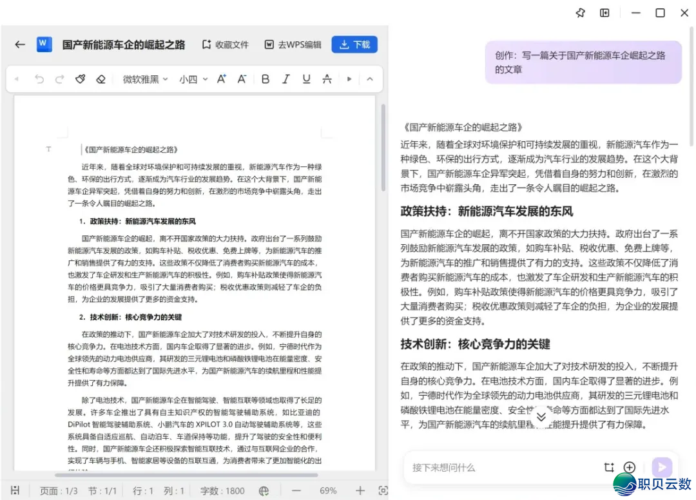Viewport: 696px width, 500px height.
Task: Decrease font size with the A- icon
Action: 242,79
